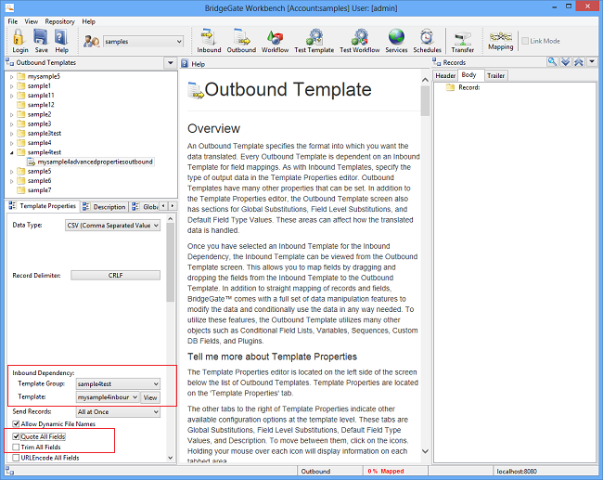Open the Repository menu

coord(59,21)
